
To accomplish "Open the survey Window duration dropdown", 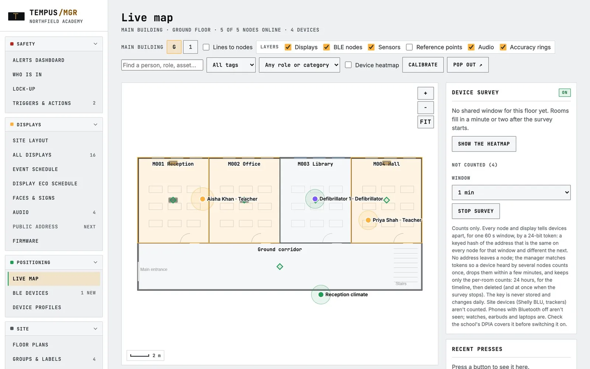I will click(x=511, y=193).
